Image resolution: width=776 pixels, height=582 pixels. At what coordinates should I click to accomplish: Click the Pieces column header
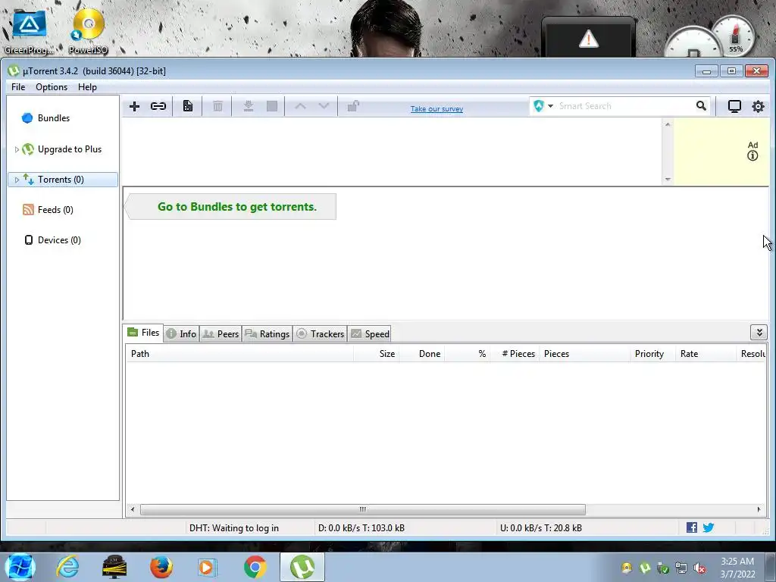click(x=584, y=354)
